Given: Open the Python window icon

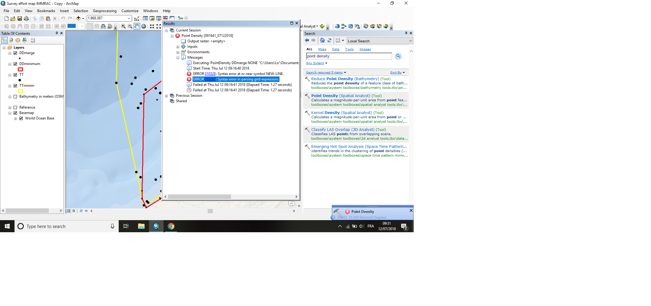Looking at the screenshot, I should (172, 18).
